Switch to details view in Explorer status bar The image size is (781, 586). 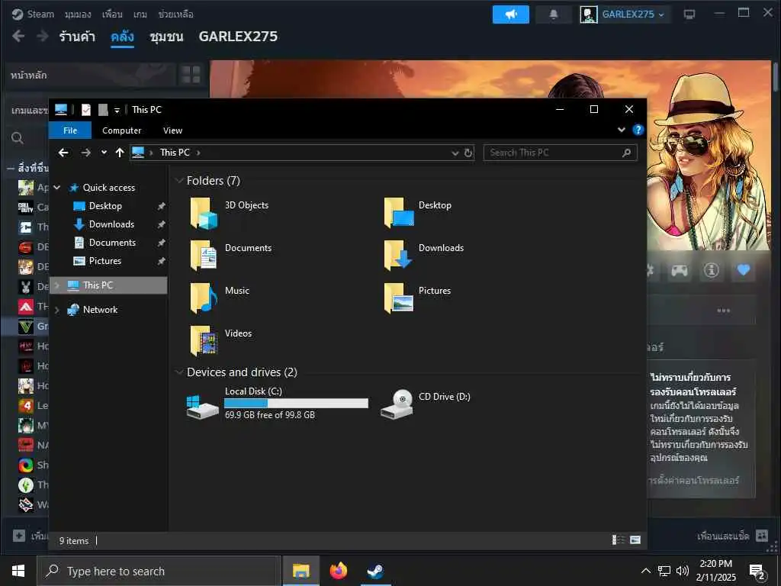[x=618, y=539]
